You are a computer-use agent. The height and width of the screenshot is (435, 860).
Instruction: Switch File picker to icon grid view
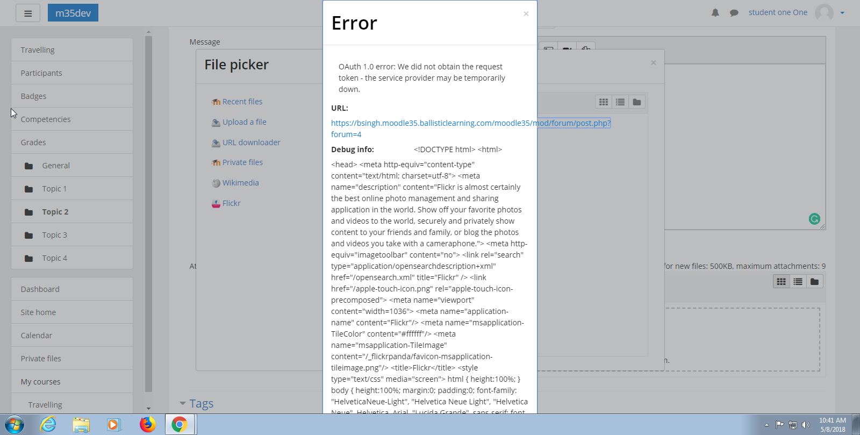tap(604, 102)
